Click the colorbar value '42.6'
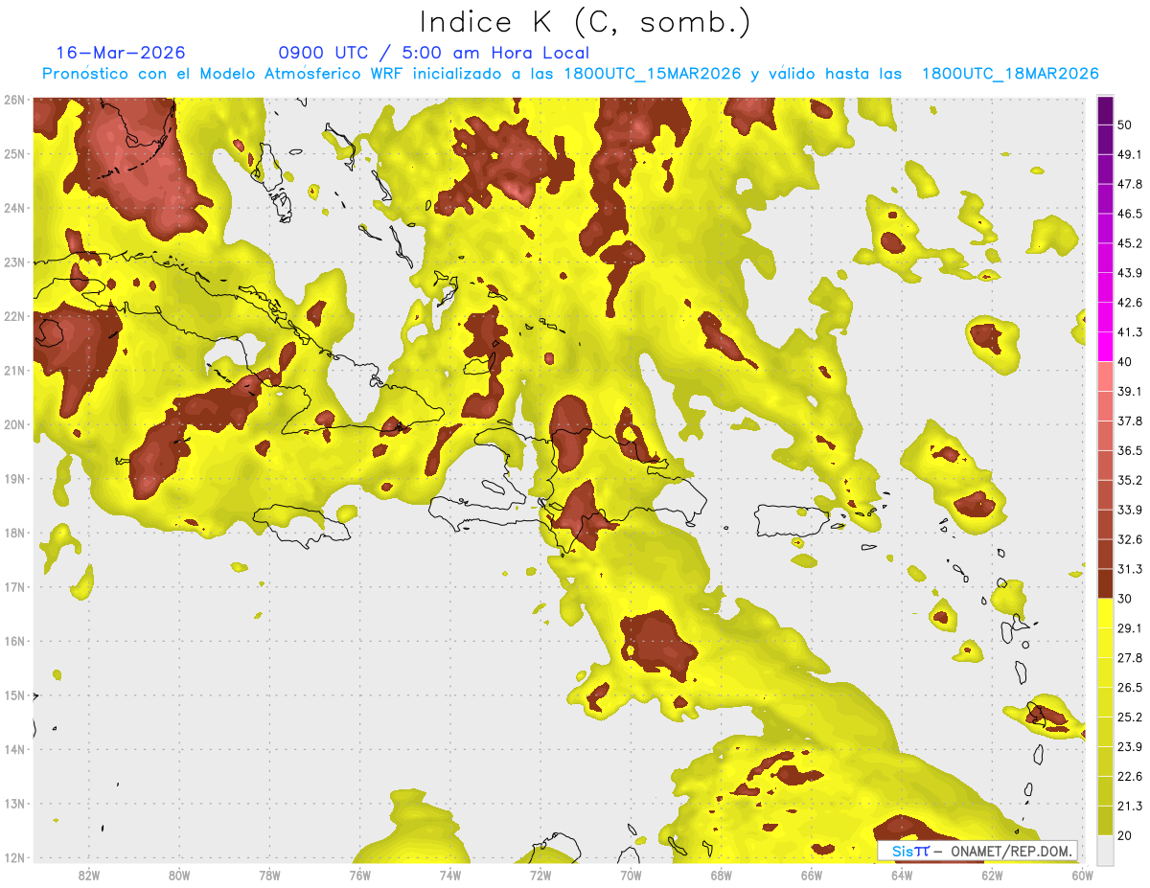1150x888 pixels. [1131, 303]
